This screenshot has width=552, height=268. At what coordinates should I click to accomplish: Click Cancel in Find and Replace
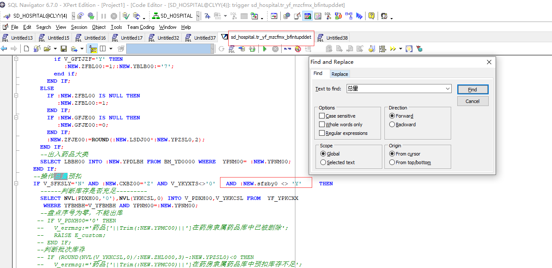pos(472,101)
